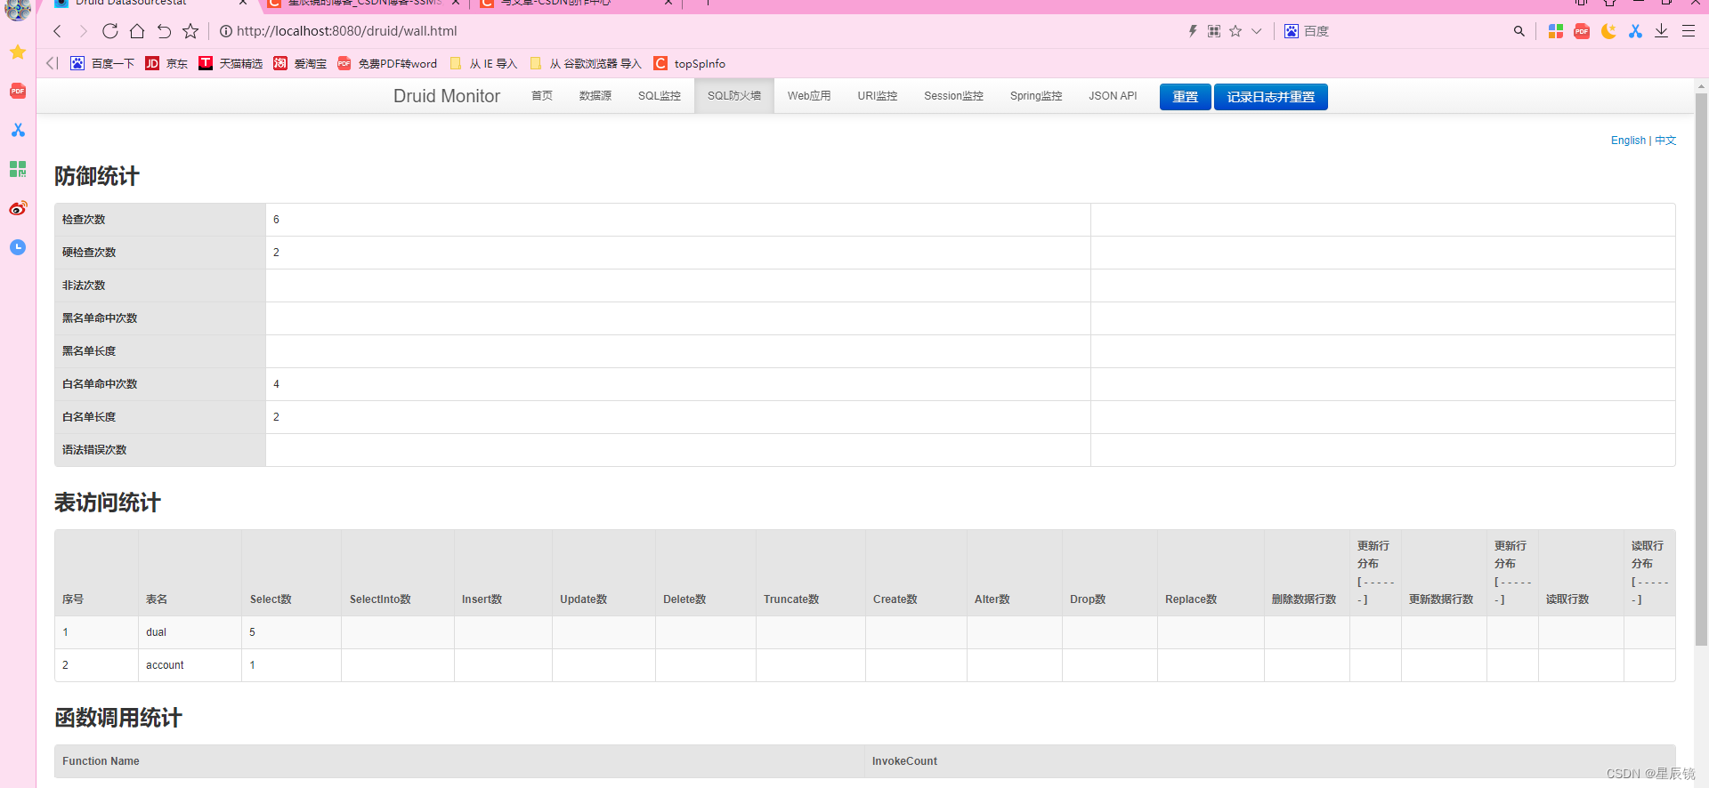Click the QR grid icon in address bar

point(1214,31)
